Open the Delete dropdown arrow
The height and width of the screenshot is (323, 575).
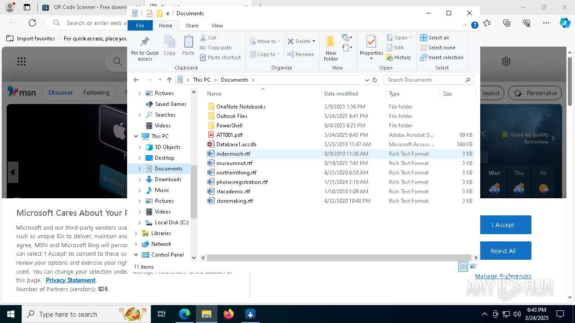tap(314, 41)
